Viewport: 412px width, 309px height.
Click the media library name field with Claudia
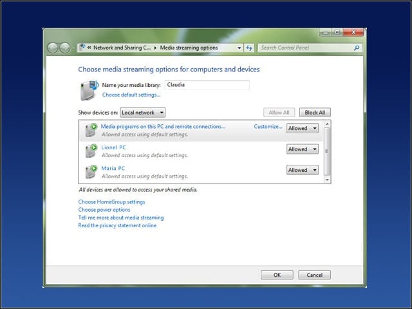click(x=207, y=85)
